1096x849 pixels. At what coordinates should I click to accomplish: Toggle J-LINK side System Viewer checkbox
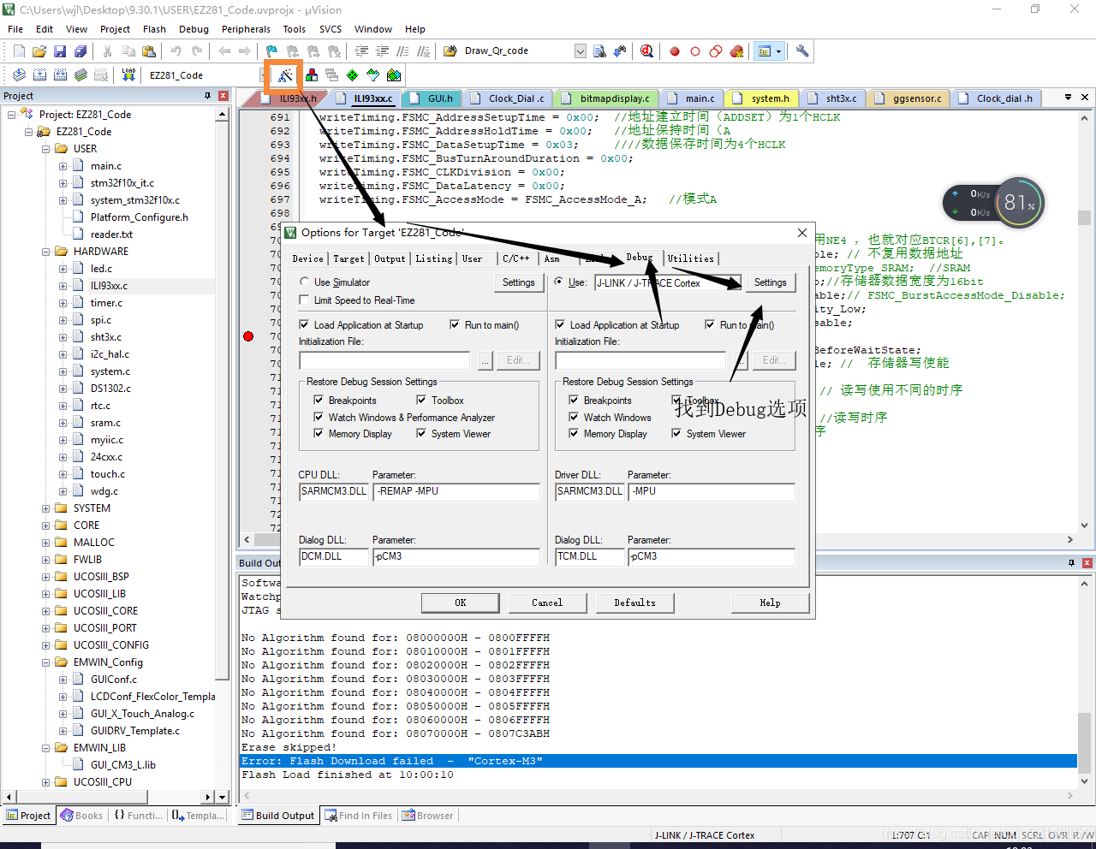point(677,434)
